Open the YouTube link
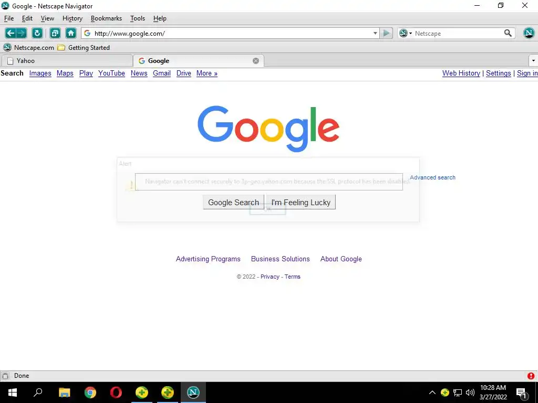Image resolution: width=538 pixels, height=403 pixels. (111, 73)
